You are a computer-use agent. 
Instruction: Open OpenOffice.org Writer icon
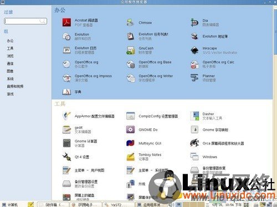click(130, 78)
